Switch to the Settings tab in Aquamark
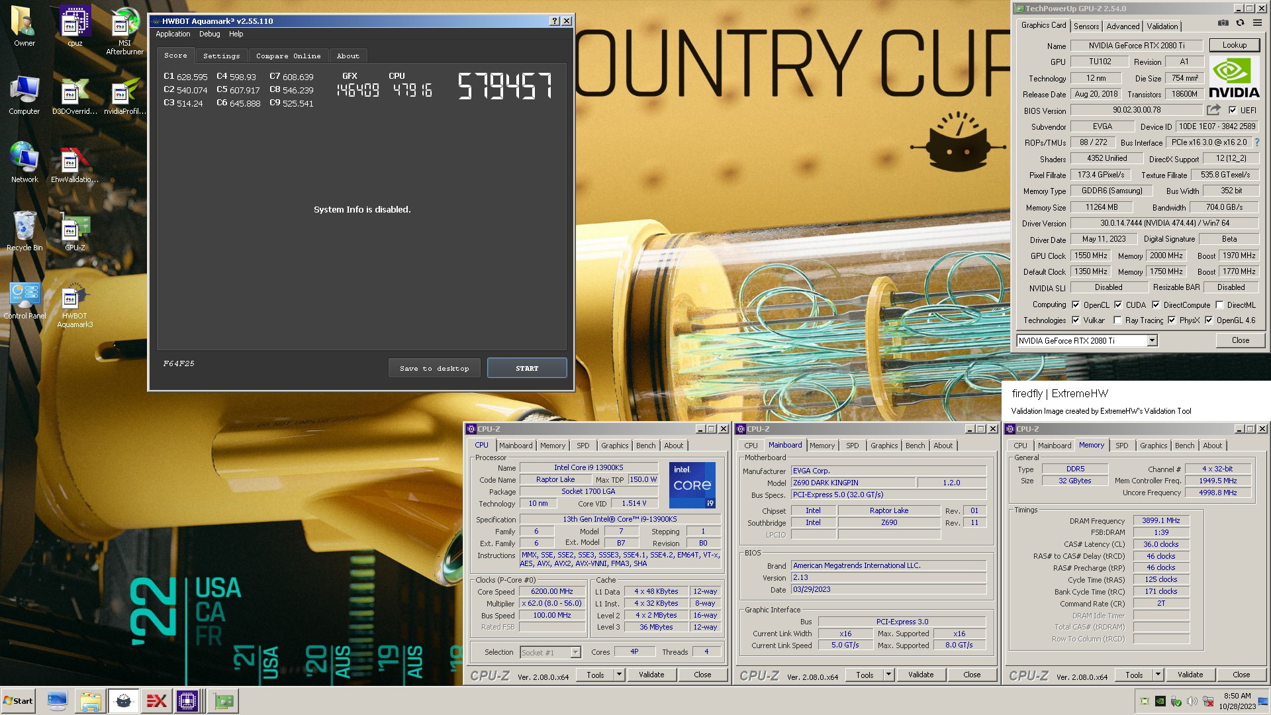The height and width of the screenshot is (715, 1271). 221,56
